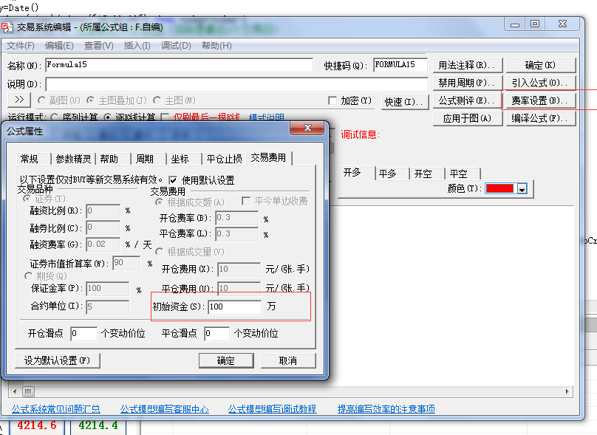
Task: Open the 文件(F) menu
Action: (21, 46)
